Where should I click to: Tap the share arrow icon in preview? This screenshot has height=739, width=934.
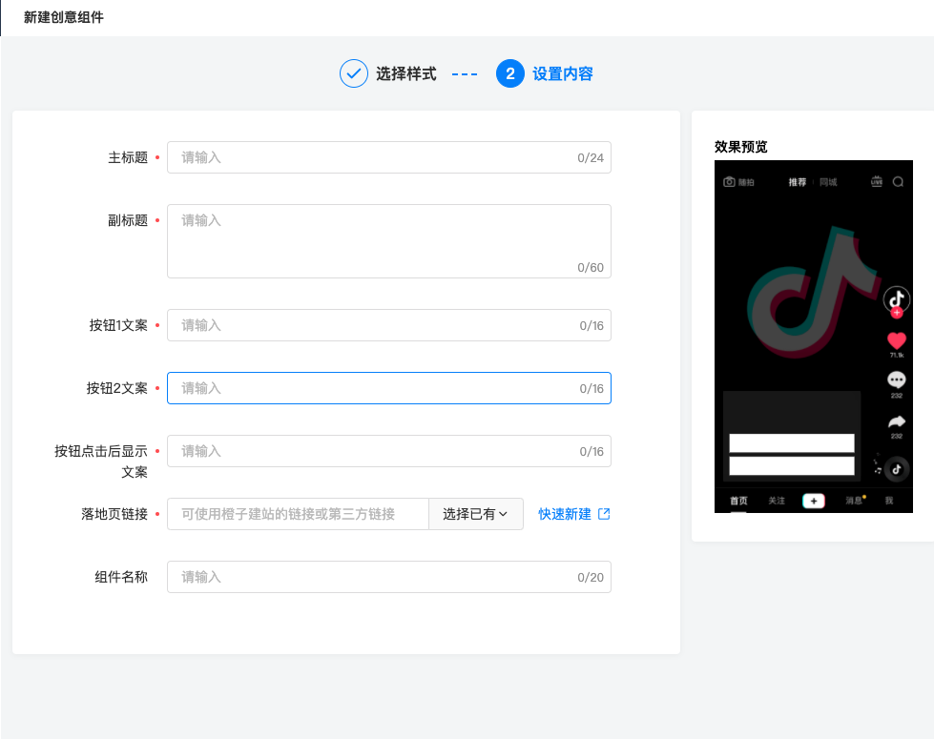pos(897,422)
